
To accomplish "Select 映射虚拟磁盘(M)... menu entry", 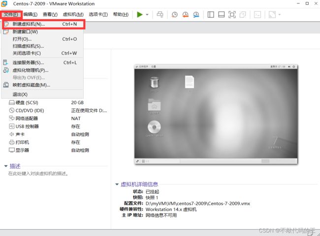I will (42, 85).
